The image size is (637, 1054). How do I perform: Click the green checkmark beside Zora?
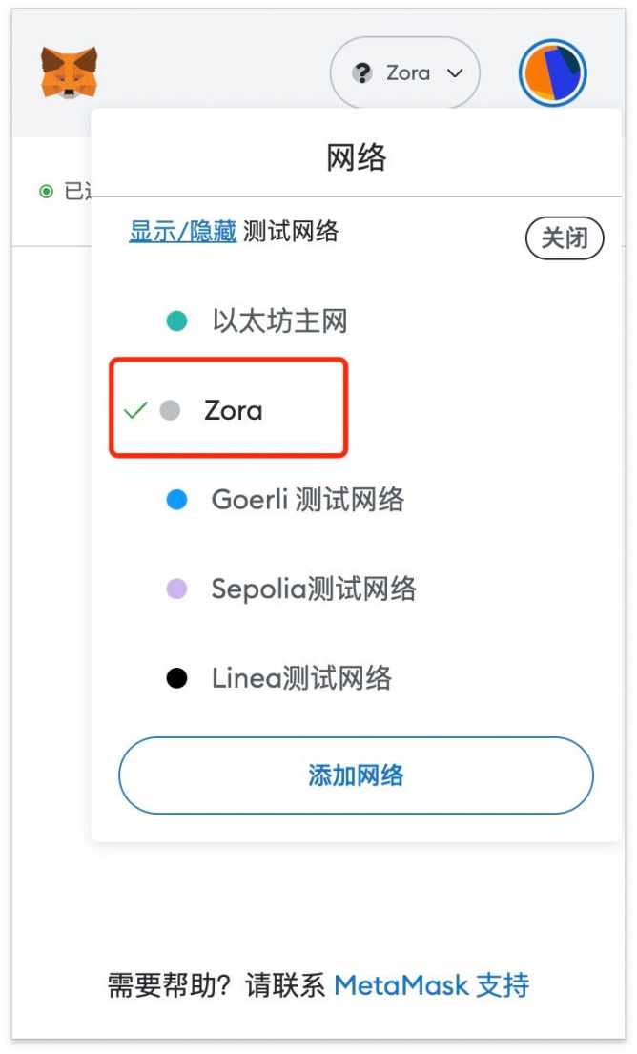136,410
